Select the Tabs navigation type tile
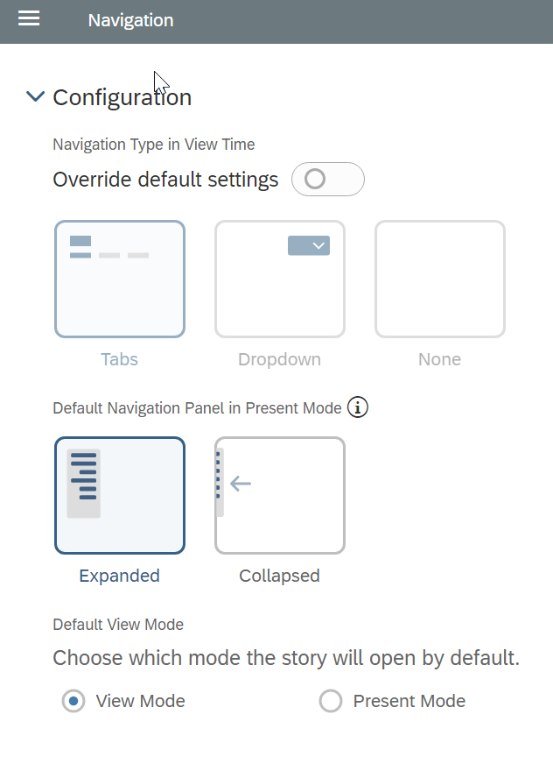The image size is (553, 764). 120,279
